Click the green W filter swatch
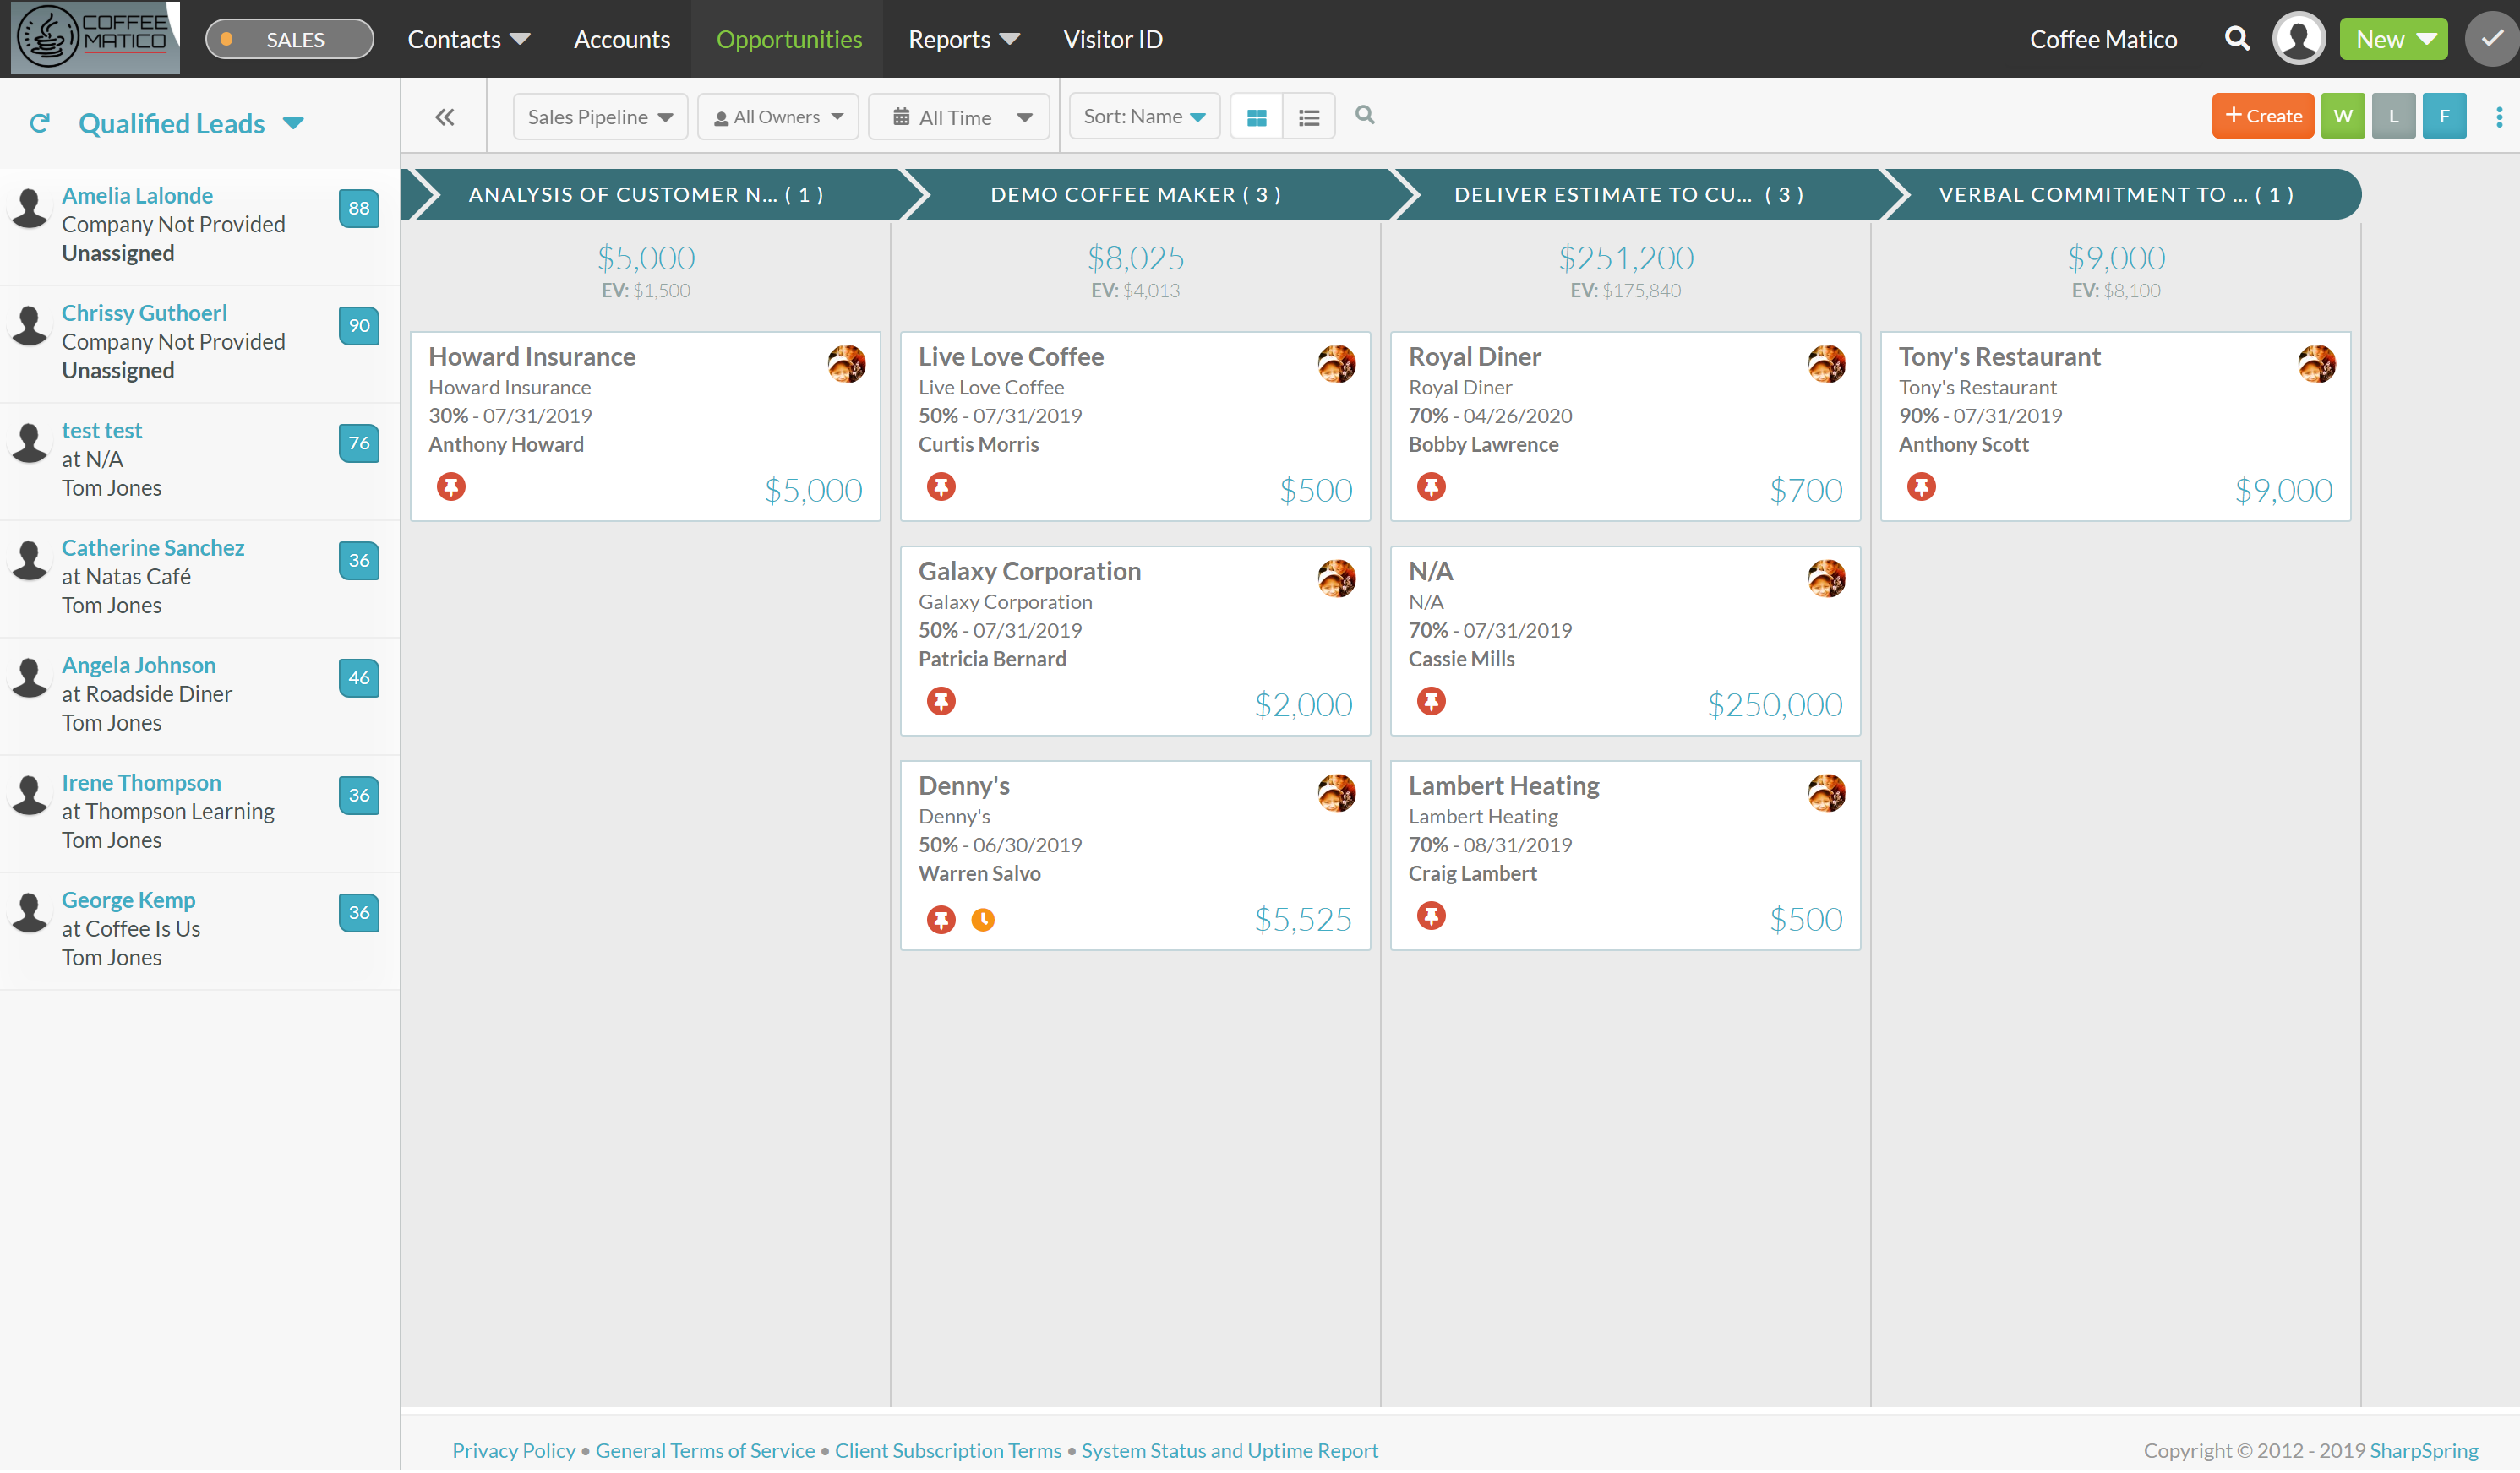Screen dimensions: 2520x1473 pyautogui.click(x=2342, y=116)
